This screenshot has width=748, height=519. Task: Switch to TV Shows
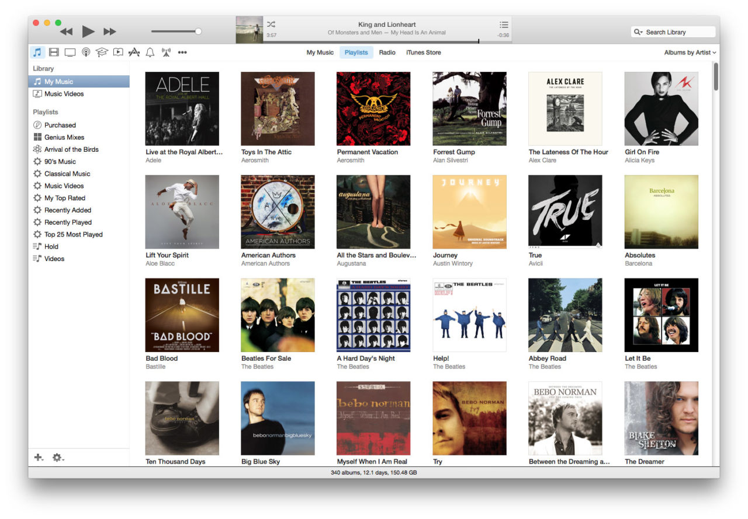[70, 52]
